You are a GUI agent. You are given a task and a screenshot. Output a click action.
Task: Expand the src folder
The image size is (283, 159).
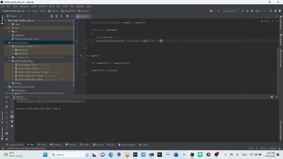[9, 31]
